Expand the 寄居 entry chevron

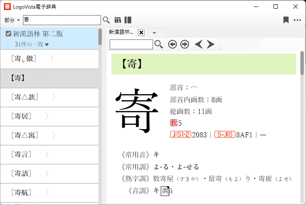(x=47, y=116)
